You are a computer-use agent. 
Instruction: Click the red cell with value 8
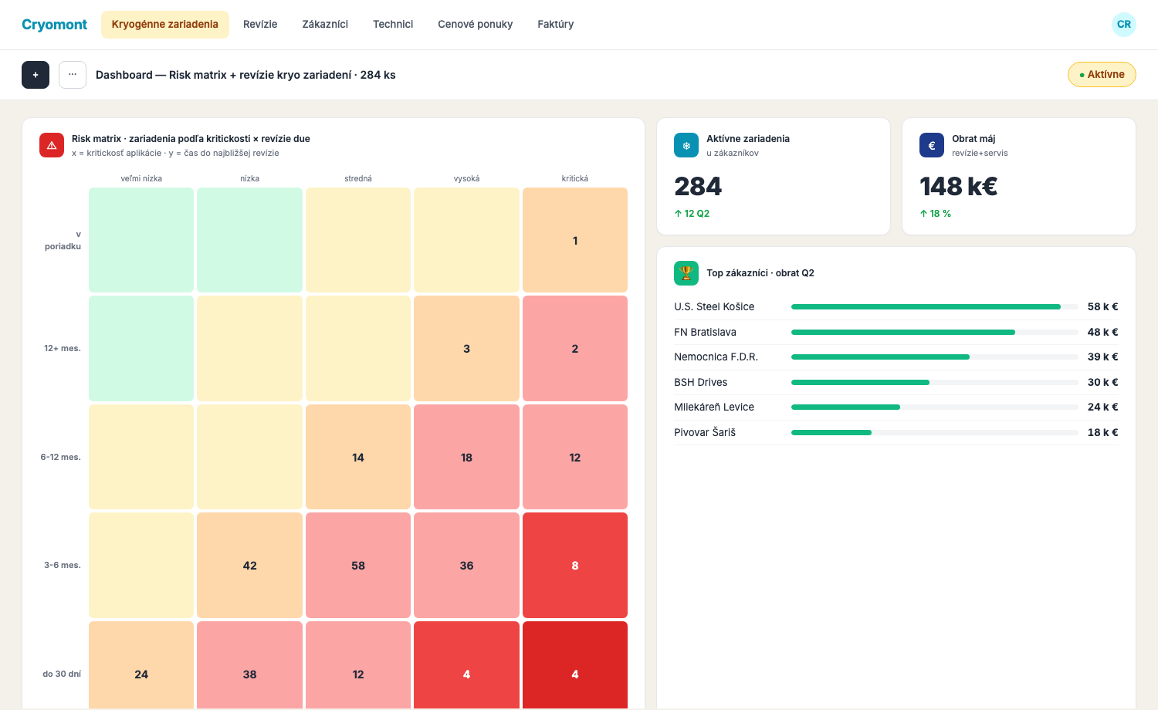[x=575, y=566]
